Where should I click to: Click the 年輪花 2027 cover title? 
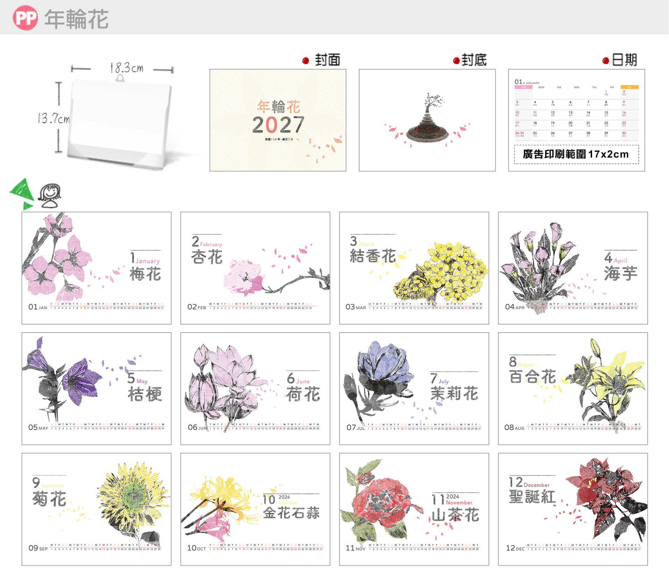pyautogui.click(x=278, y=118)
